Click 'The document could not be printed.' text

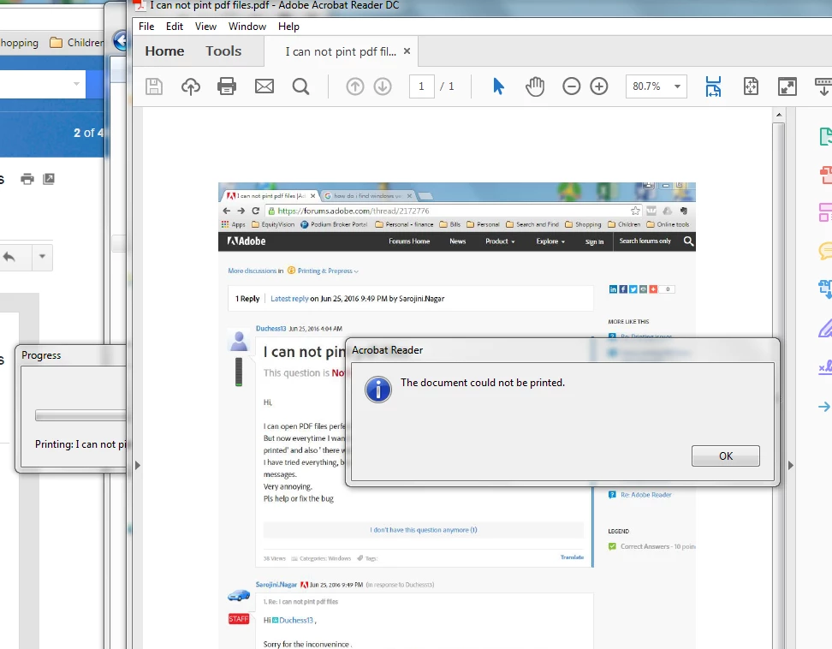482,383
